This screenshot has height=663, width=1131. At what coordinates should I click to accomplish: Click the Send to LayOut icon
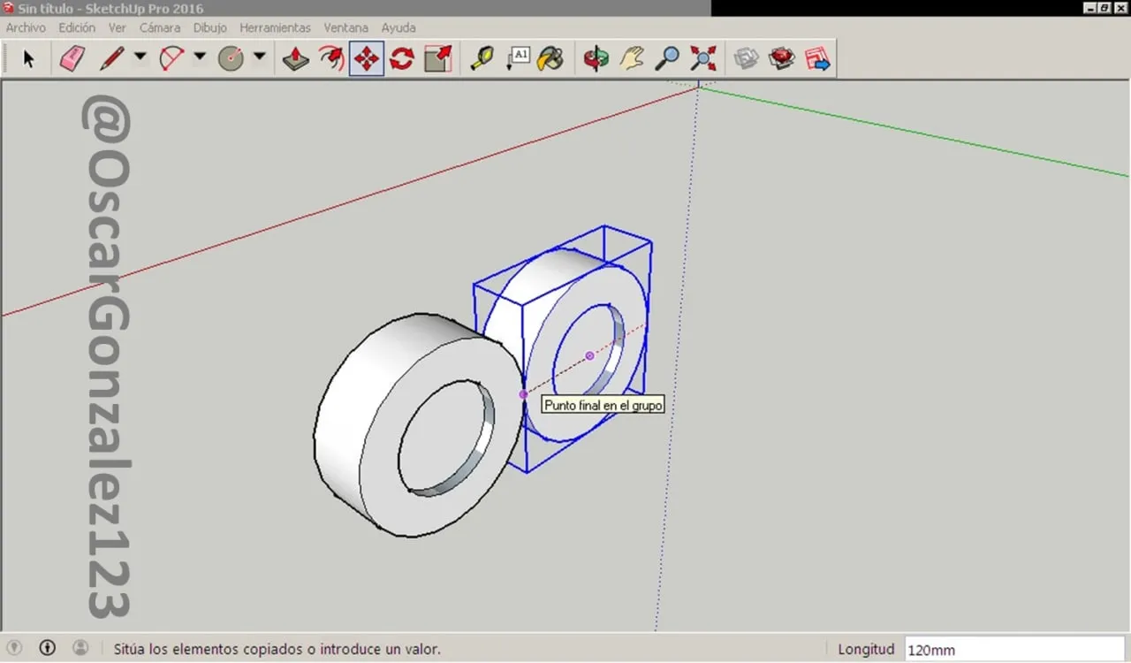point(817,59)
